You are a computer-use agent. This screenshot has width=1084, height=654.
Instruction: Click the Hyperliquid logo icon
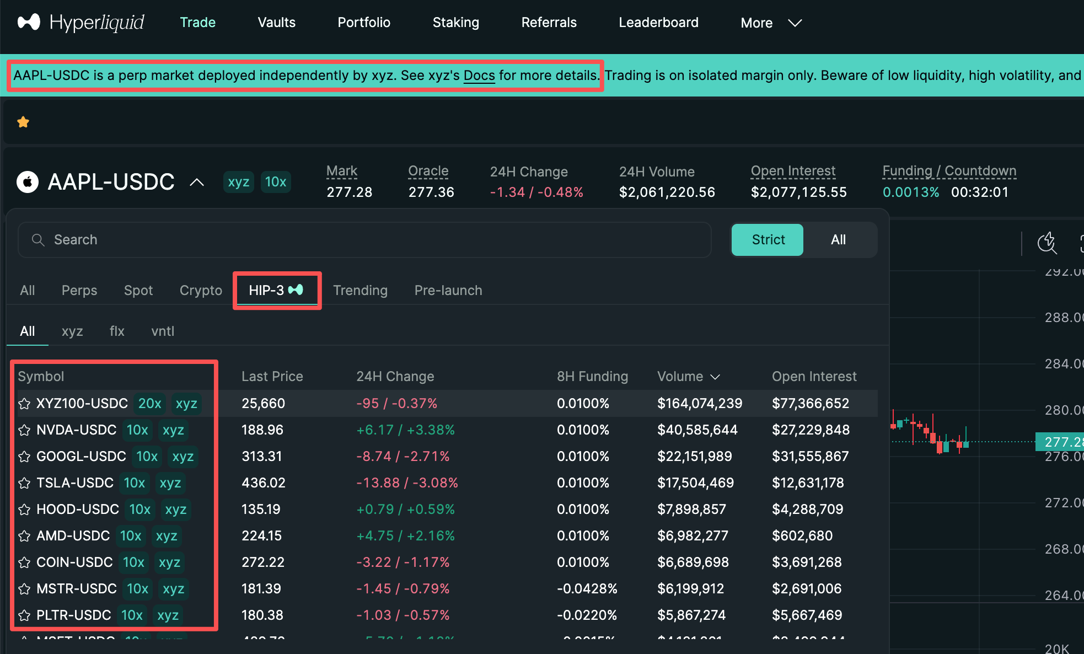[29, 22]
